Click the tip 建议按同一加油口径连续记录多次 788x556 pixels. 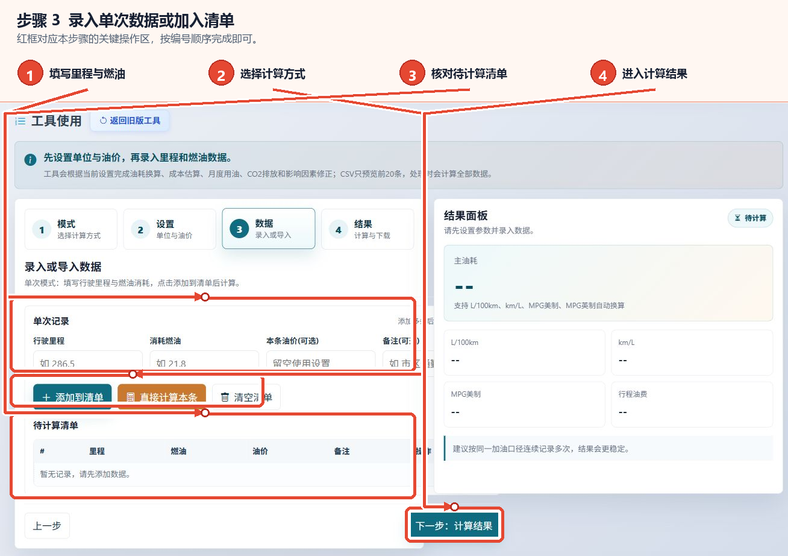608,449
